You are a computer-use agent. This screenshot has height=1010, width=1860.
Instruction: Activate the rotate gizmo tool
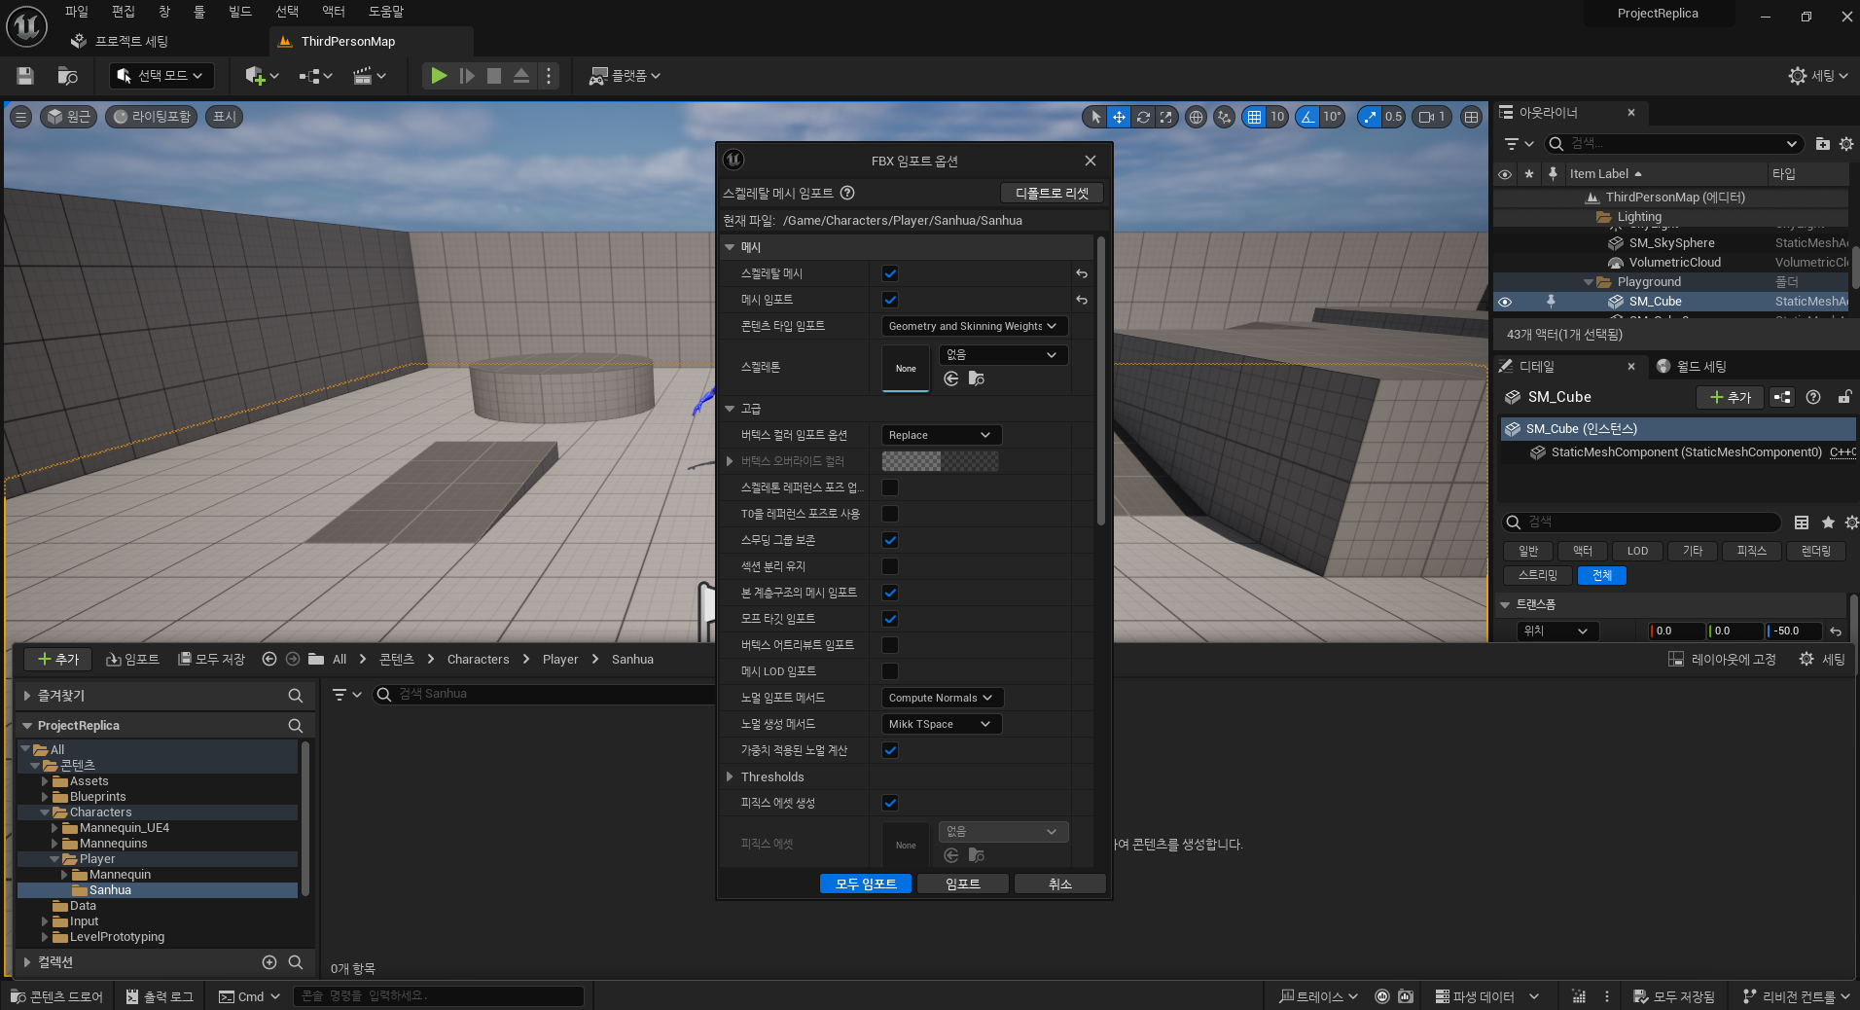pos(1143,117)
